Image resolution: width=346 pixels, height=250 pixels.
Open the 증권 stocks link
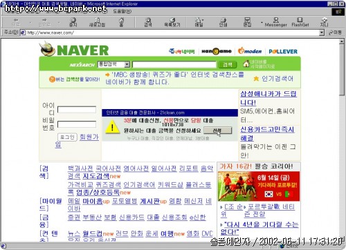tap(74, 218)
